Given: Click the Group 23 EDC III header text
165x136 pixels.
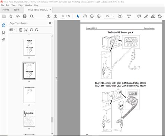Looking at the screenshot, I should [x=92, y=28].
